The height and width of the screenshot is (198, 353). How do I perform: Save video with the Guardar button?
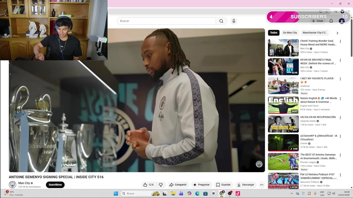click(x=223, y=185)
